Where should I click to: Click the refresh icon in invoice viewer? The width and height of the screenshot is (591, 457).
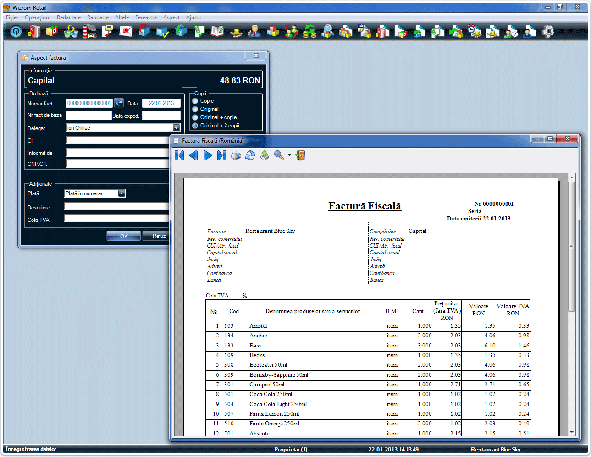(250, 156)
